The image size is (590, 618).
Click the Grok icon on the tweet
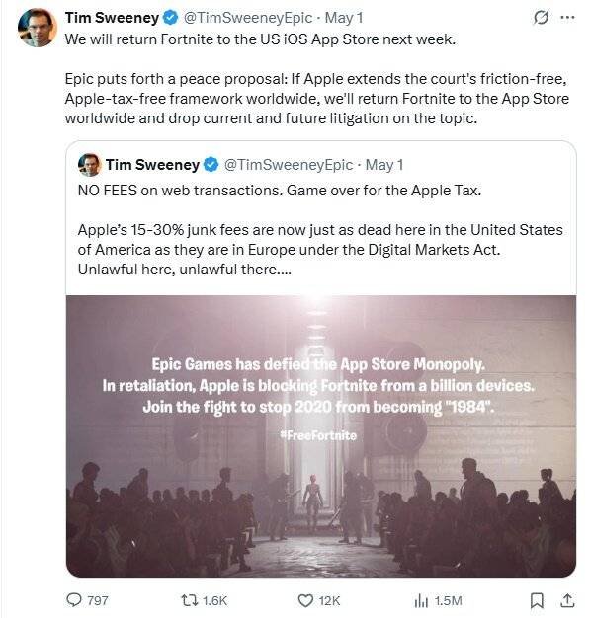tap(541, 18)
